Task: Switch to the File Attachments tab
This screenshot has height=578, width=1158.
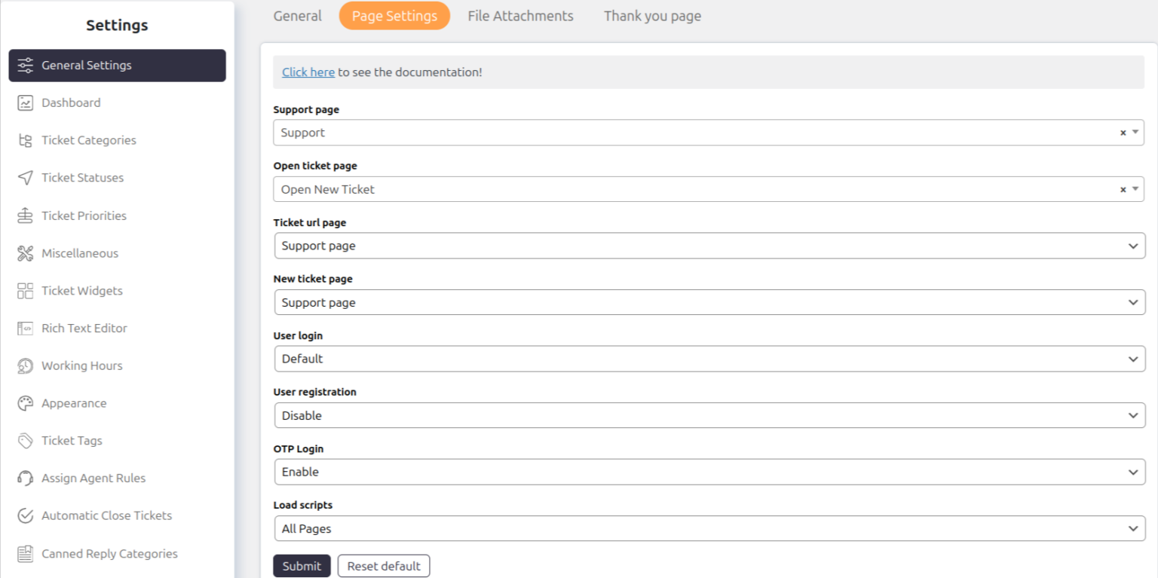Action: tap(520, 15)
